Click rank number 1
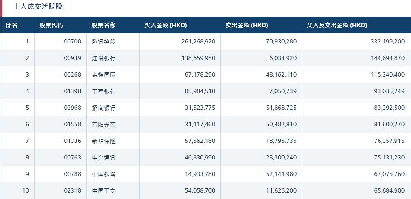This screenshot has height=199, width=411. tap(27, 41)
